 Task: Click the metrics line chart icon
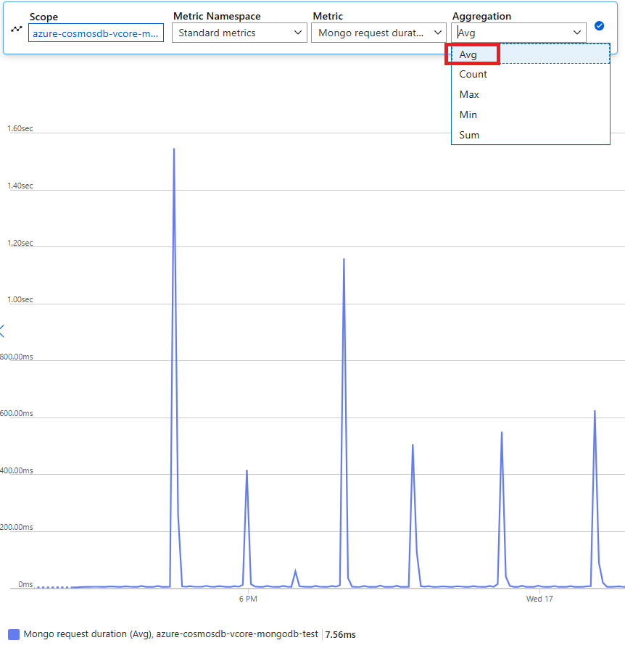point(15,28)
